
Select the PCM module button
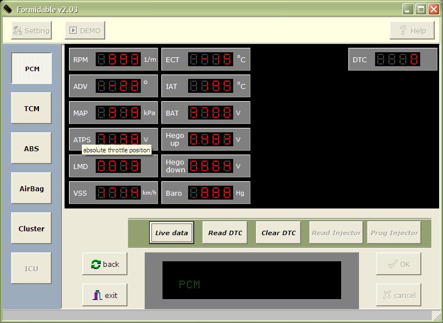point(32,69)
